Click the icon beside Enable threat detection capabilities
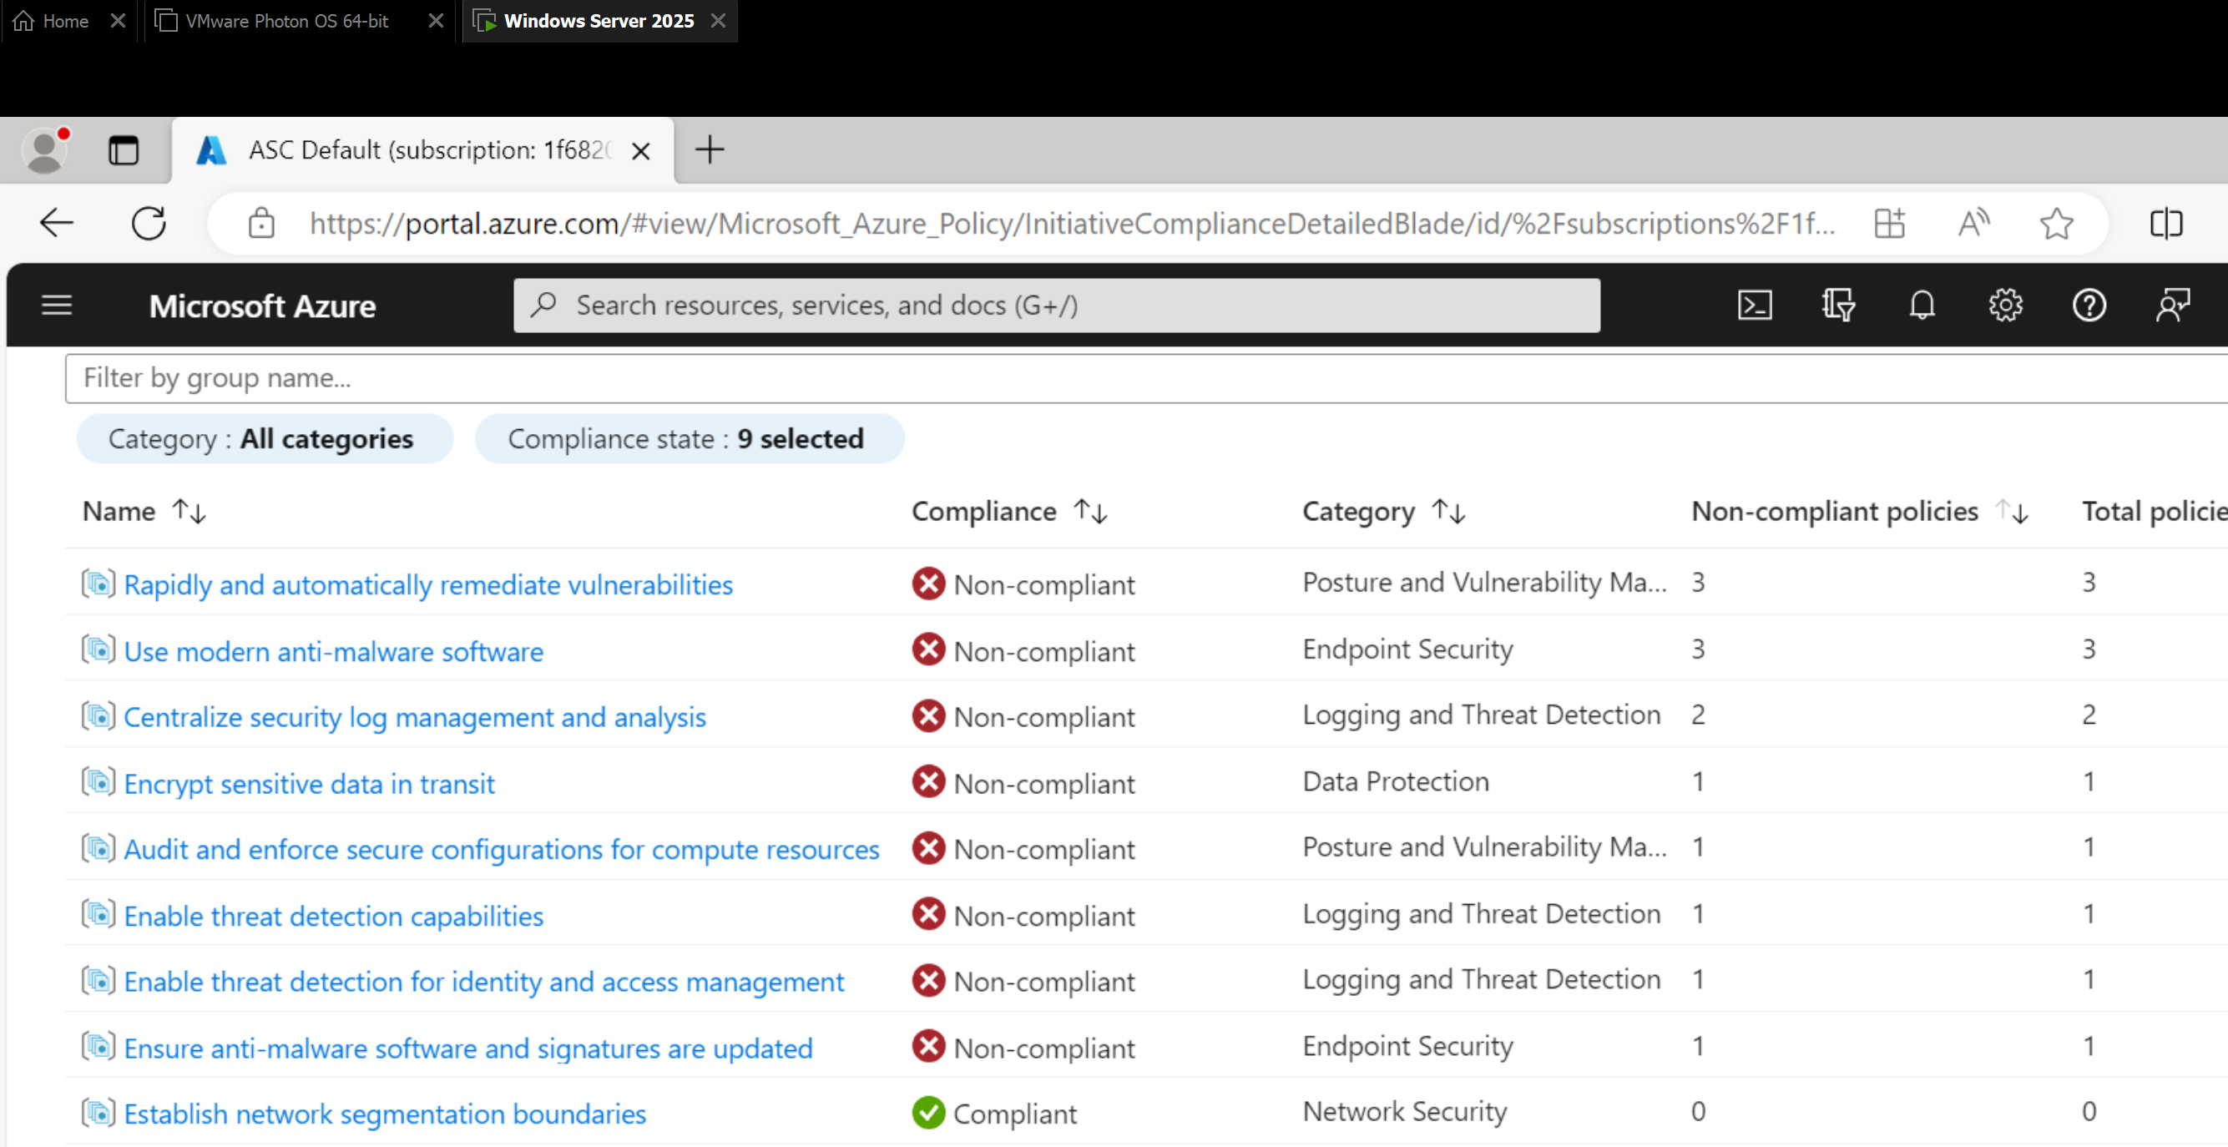Viewport: 2228px width, 1147px height. [99, 914]
